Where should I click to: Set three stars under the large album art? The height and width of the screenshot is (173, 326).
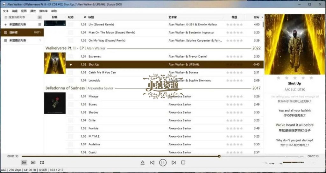(295, 78)
